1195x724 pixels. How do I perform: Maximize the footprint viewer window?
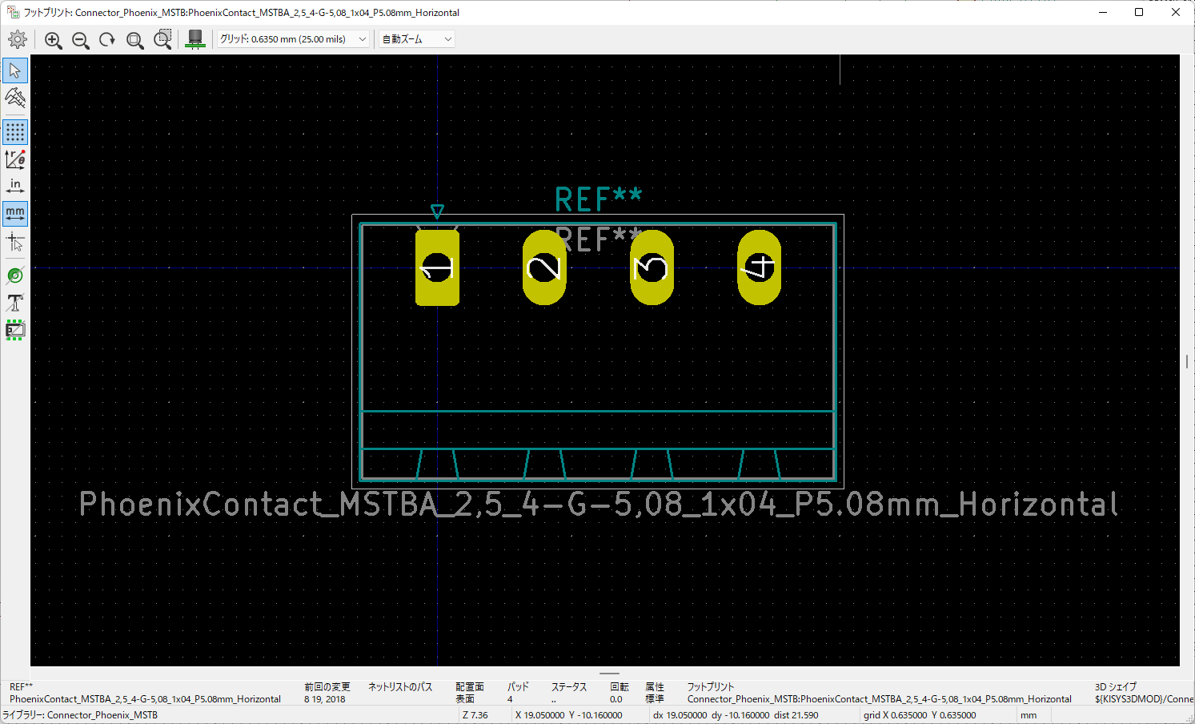(x=1139, y=12)
